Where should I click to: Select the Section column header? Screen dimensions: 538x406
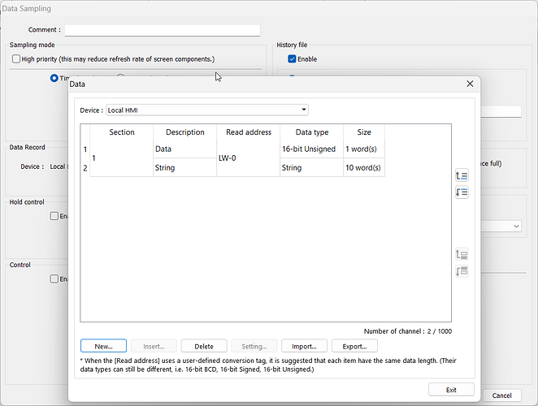[121, 132]
